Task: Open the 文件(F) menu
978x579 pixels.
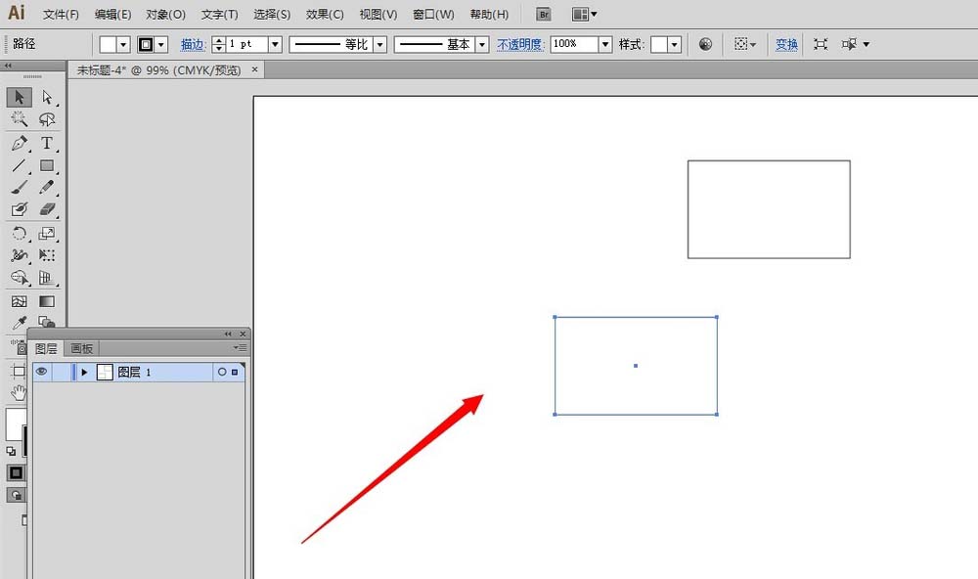Action: click(x=61, y=15)
